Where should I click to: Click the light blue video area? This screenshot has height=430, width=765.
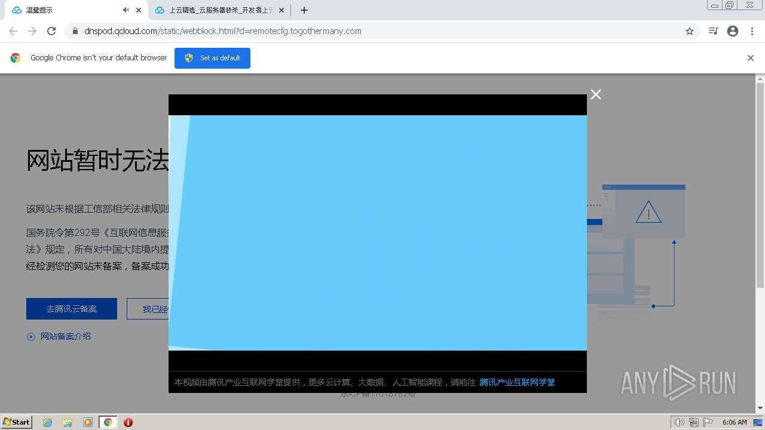tap(378, 233)
